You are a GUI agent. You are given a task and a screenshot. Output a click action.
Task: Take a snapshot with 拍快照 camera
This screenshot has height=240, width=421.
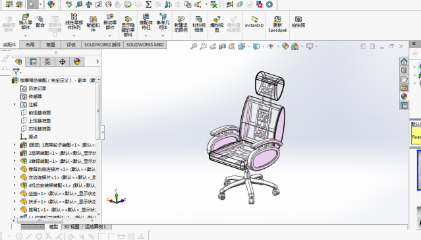pyautogui.click(x=298, y=22)
